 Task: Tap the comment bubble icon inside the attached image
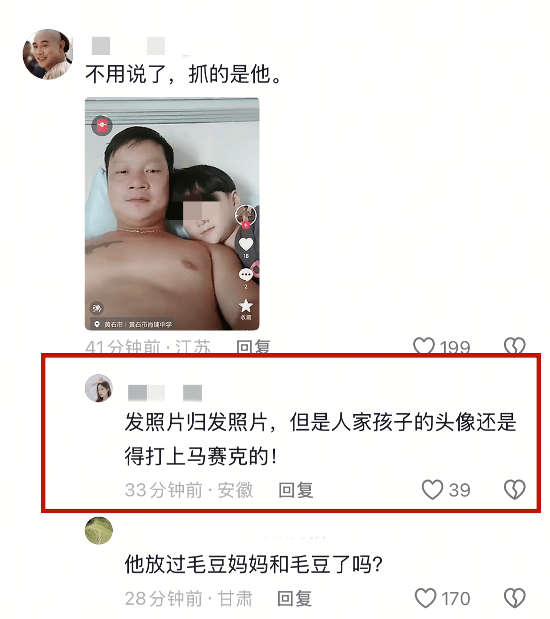(x=246, y=275)
